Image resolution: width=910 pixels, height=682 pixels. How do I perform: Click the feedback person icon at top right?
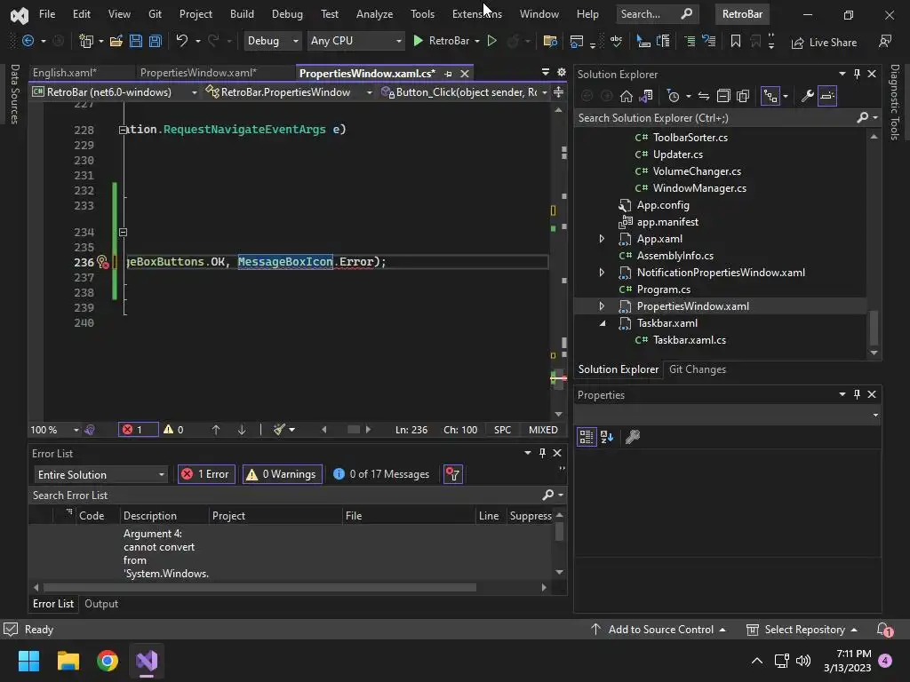pyautogui.click(x=885, y=41)
